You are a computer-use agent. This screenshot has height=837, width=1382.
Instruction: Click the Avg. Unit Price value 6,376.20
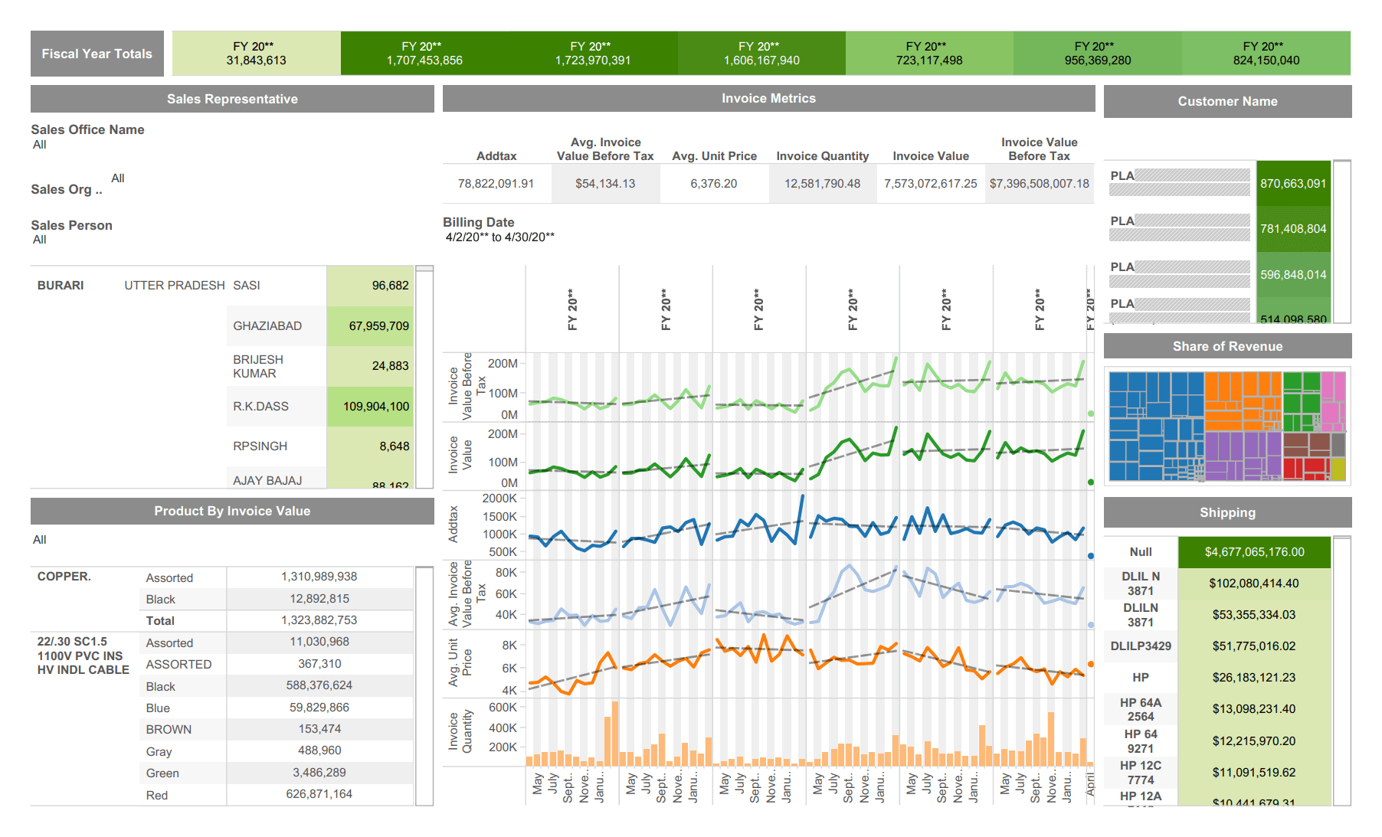714,184
